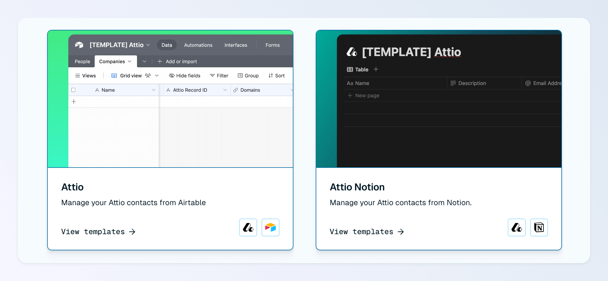
Task: Open the Filter option
Action: [x=219, y=76]
